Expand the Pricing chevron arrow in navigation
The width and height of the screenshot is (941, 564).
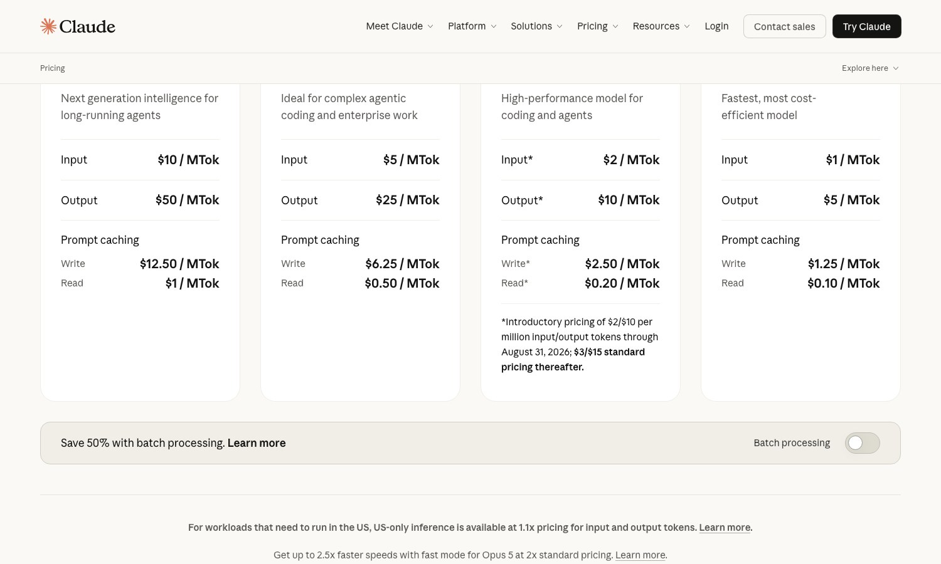(x=615, y=26)
